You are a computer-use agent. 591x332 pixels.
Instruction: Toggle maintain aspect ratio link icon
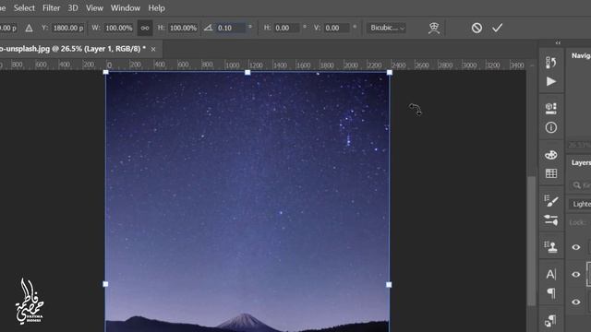[145, 28]
